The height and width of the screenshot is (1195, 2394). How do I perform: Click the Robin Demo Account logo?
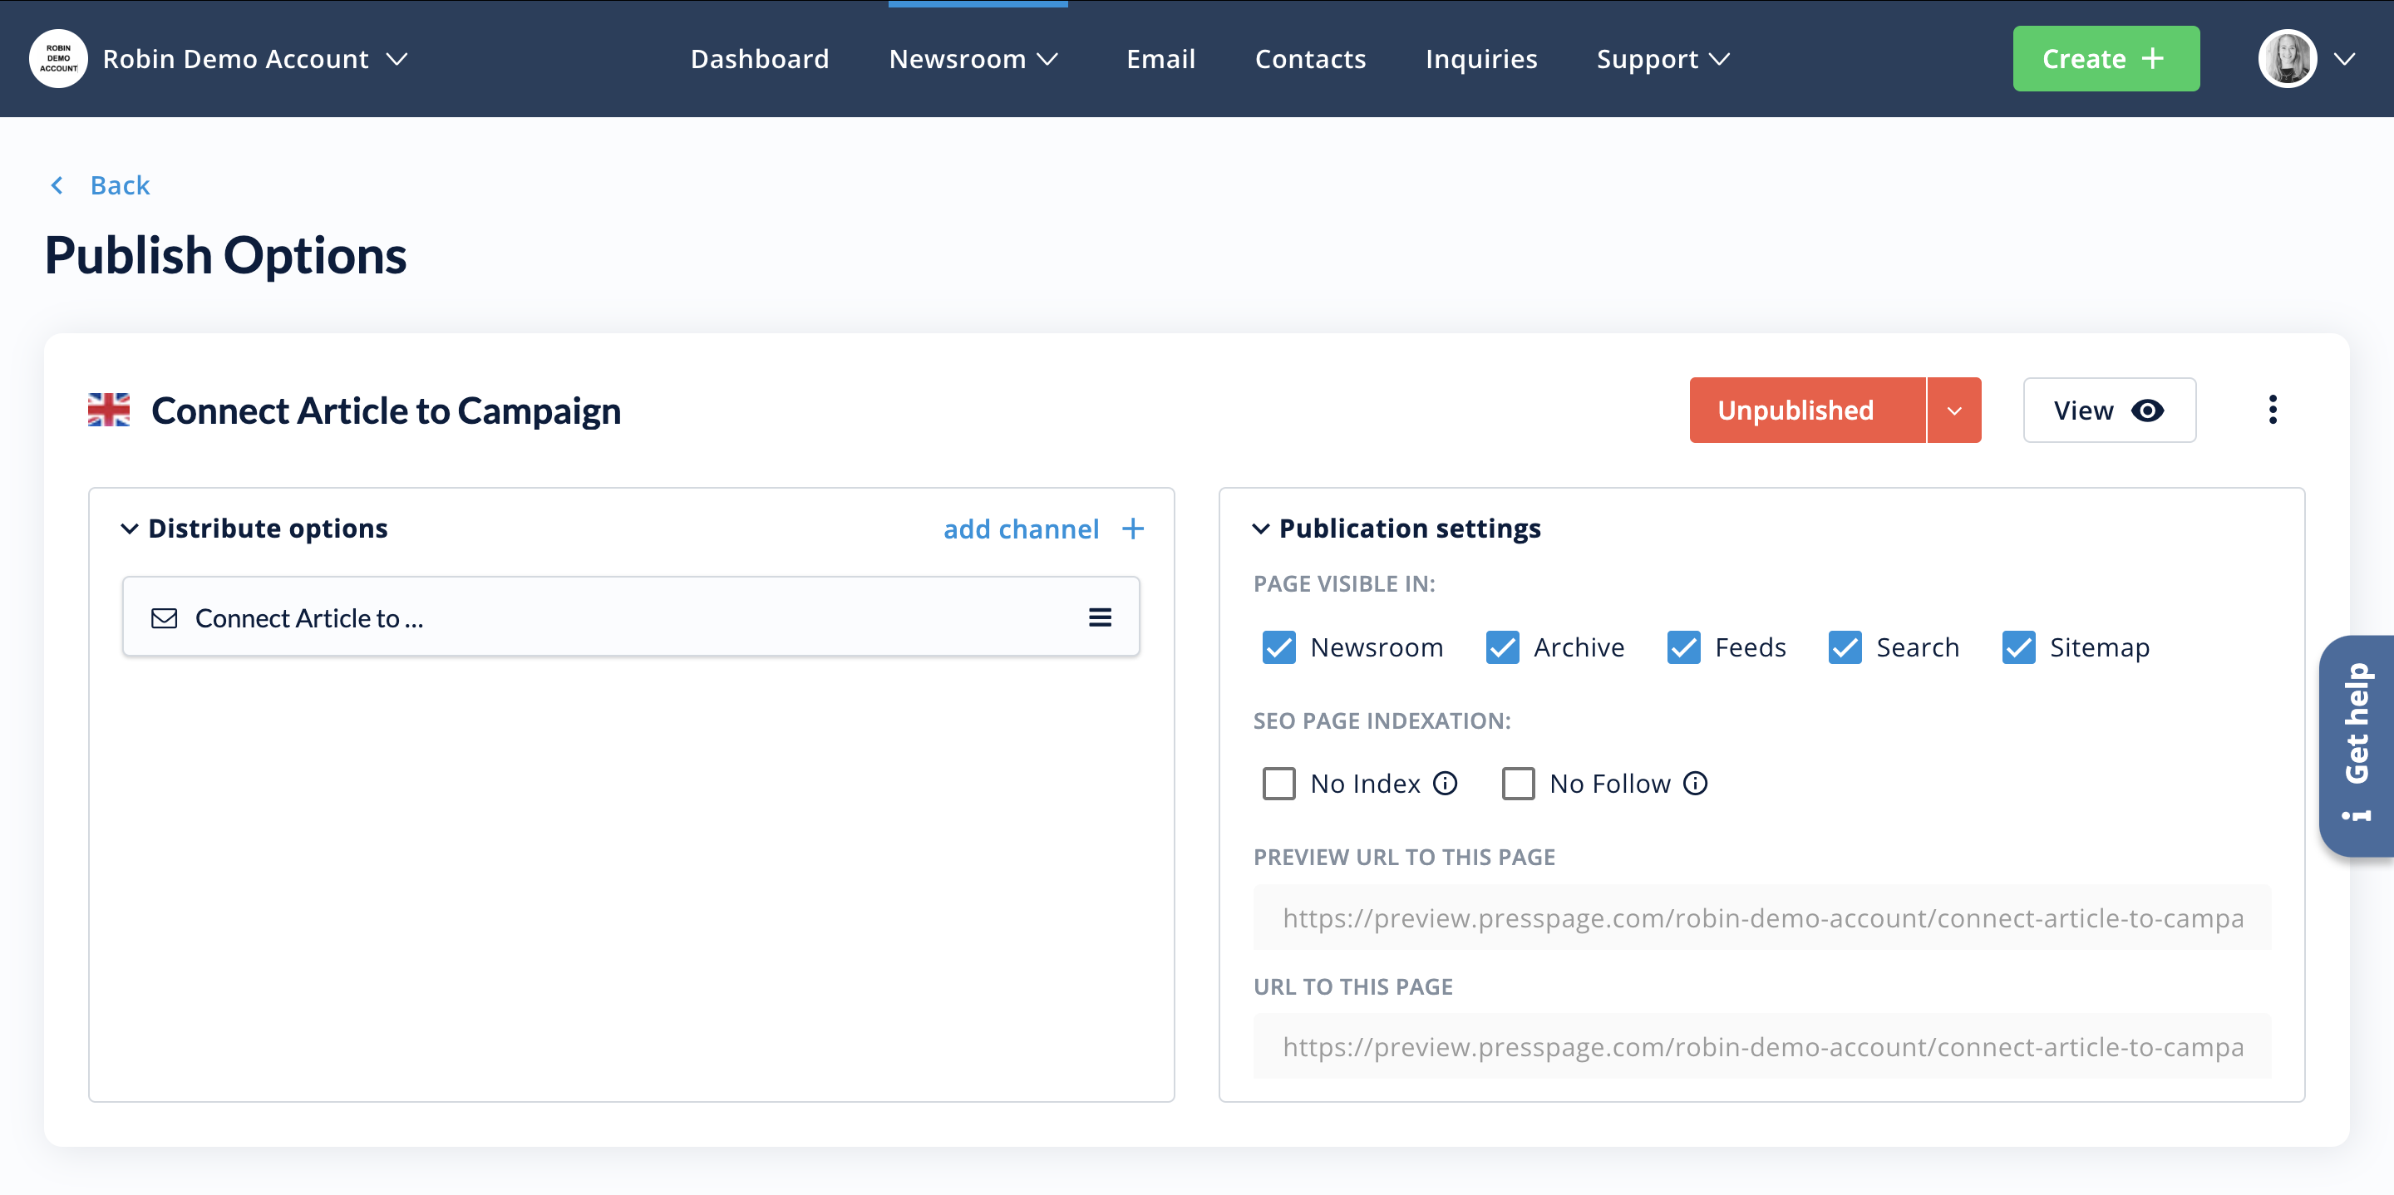(58, 58)
